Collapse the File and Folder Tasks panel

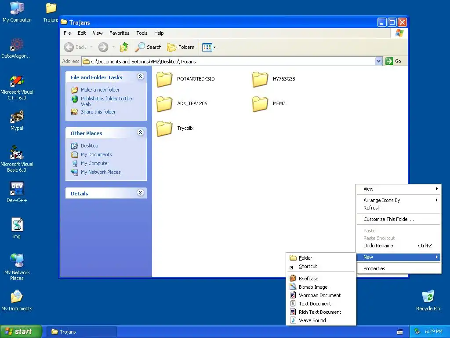[x=140, y=77]
